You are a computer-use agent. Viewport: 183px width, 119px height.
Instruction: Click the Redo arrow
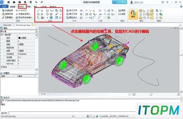coord(42,2)
